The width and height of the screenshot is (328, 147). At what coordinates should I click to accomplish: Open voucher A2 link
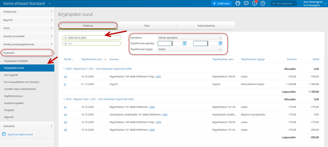[x=65, y=76]
